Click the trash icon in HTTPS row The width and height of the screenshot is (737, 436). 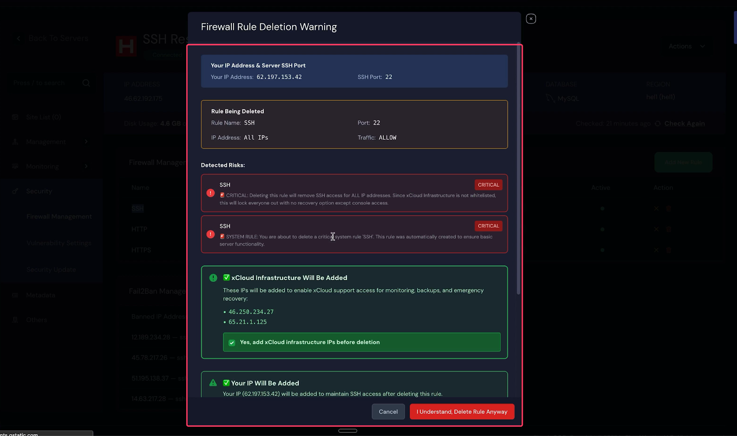pos(668,250)
